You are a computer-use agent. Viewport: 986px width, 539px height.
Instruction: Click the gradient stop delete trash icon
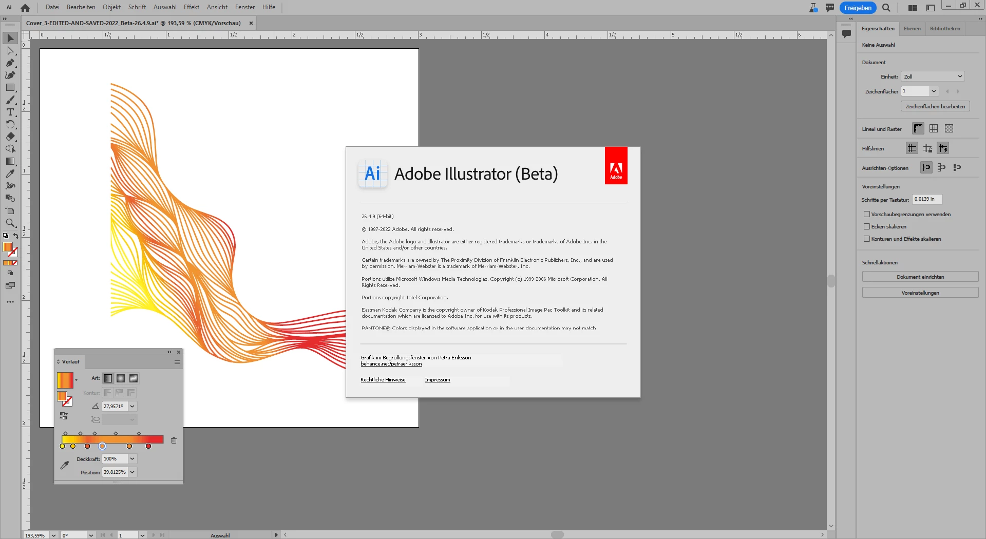174,440
